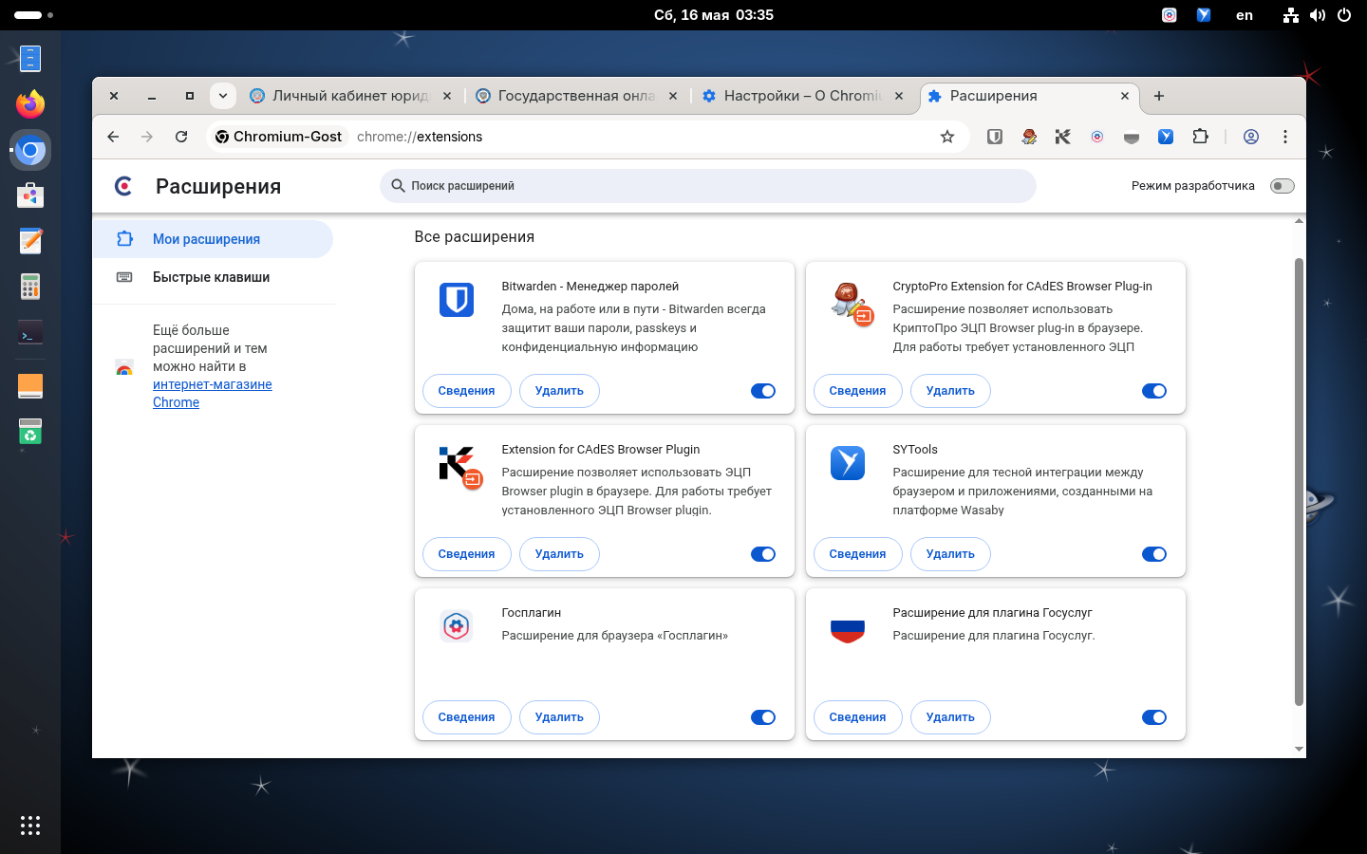
Task: Click Сведения for Расширение для плагина Госуслуг
Action: [857, 717]
